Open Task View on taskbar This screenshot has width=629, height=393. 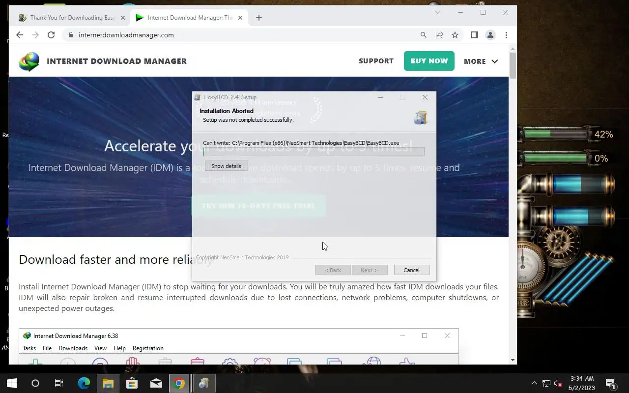(59, 383)
